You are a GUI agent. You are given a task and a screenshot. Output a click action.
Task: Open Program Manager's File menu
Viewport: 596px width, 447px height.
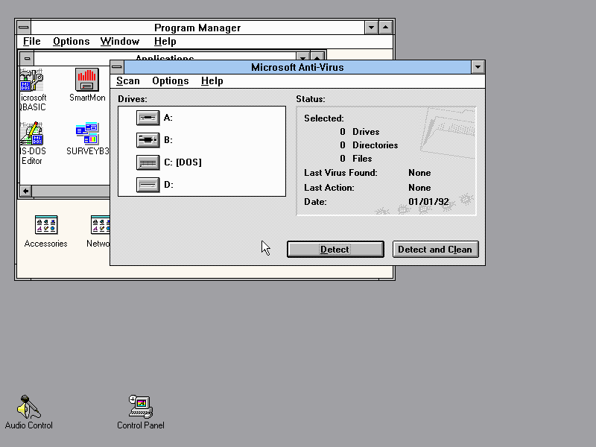[31, 42]
